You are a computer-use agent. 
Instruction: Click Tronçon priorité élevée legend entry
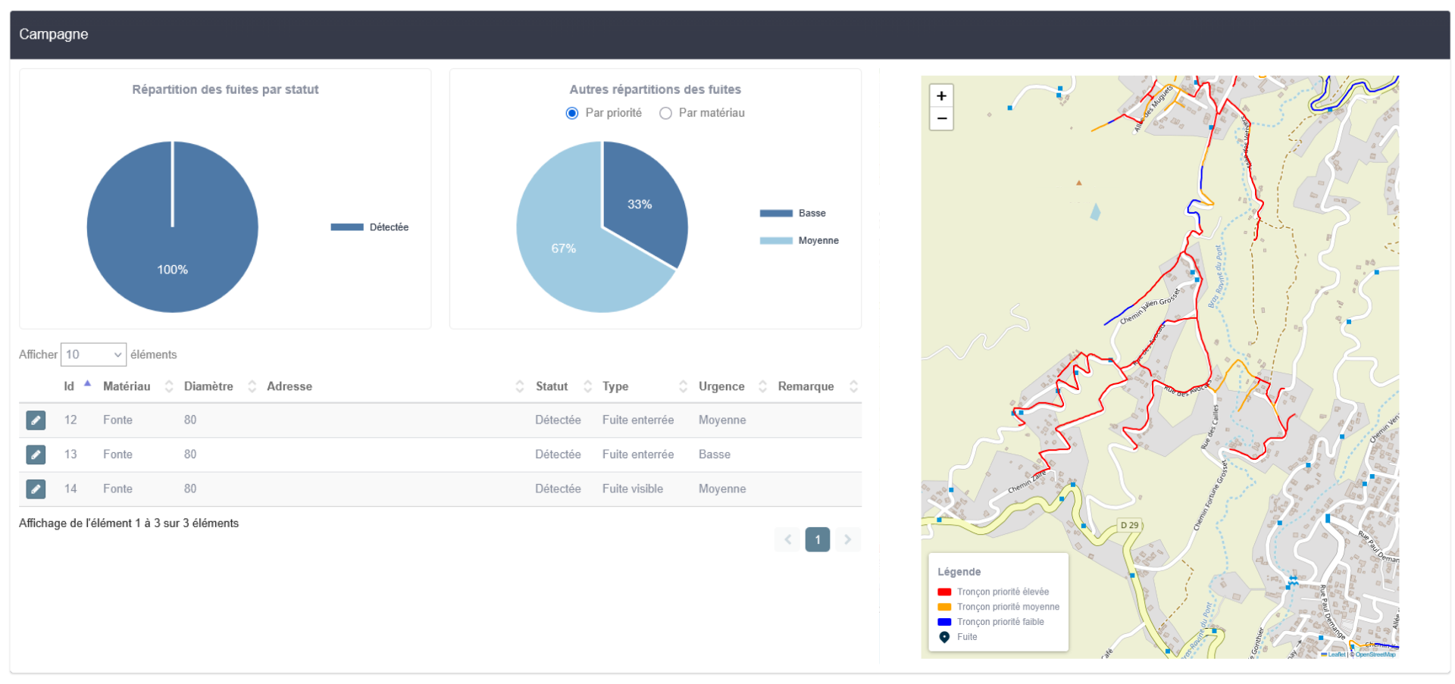pos(993,592)
